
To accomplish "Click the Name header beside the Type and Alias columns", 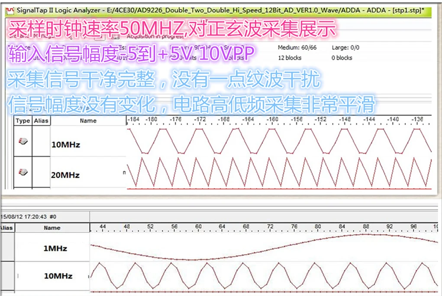I will pyautogui.click(x=88, y=121).
